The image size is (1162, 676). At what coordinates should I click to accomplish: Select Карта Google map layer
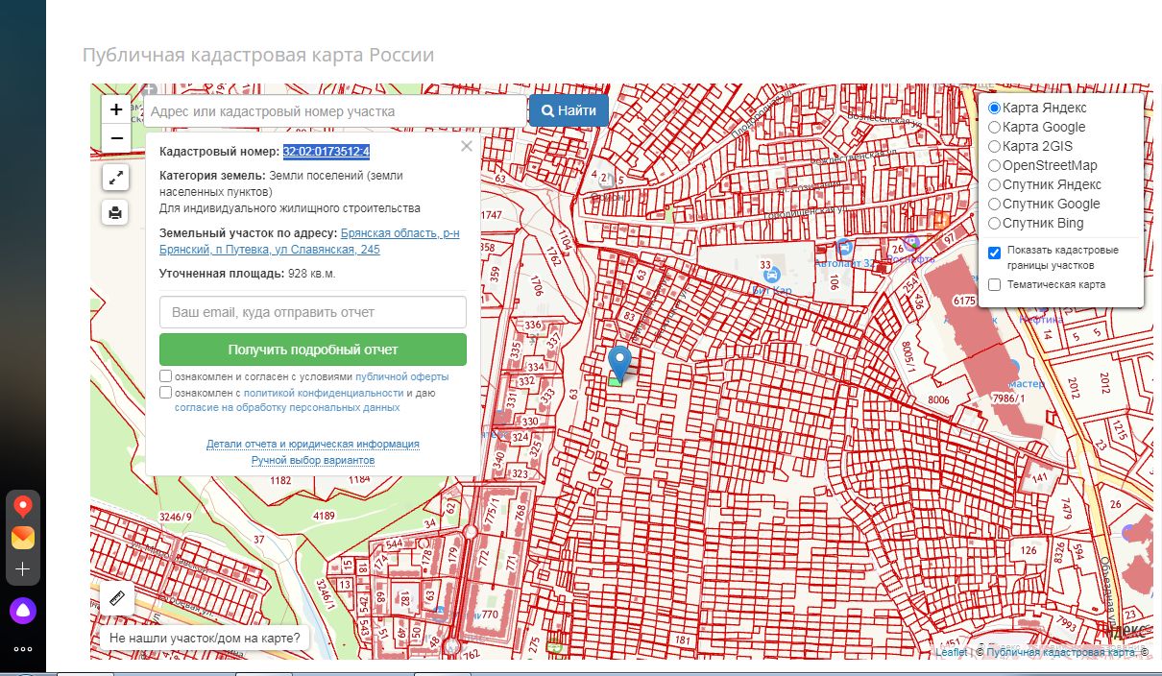[x=995, y=127]
